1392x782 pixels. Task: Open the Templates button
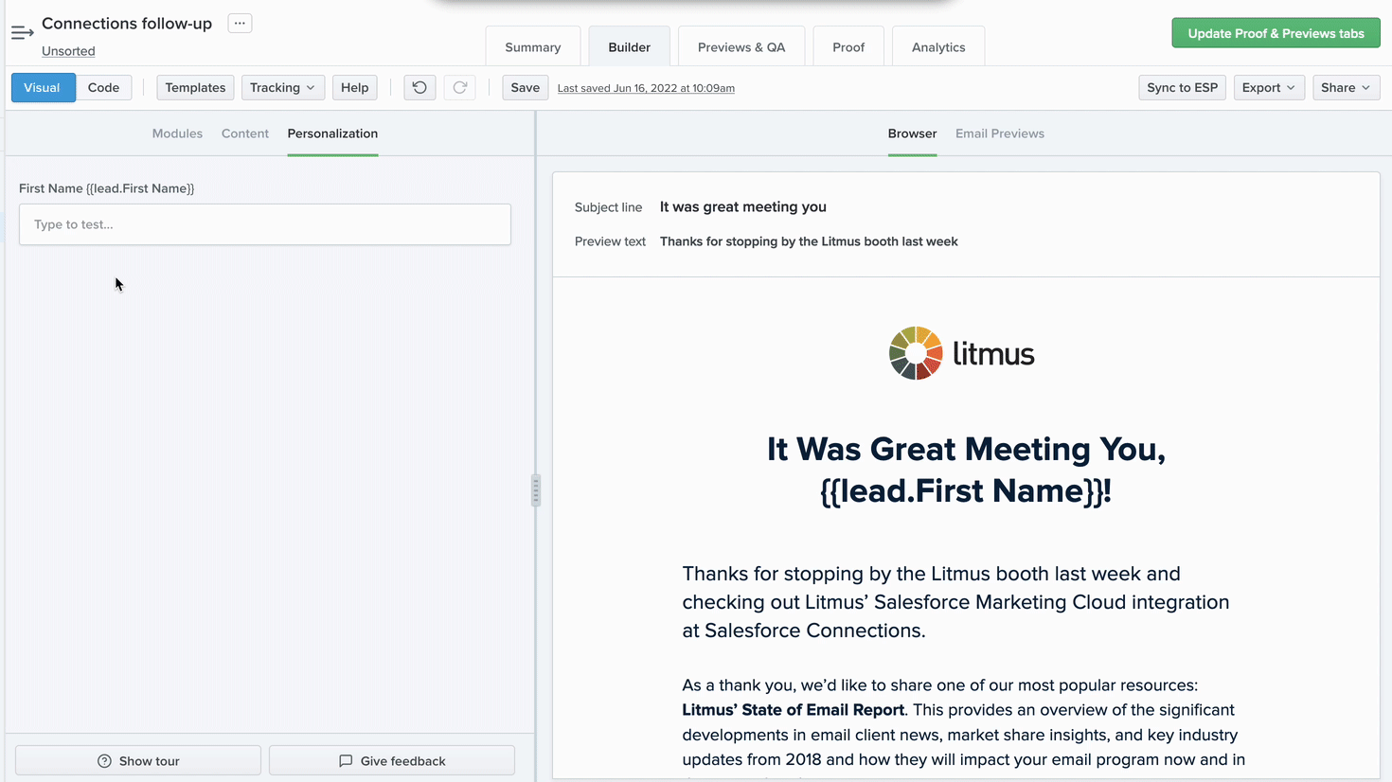[195, 87]
